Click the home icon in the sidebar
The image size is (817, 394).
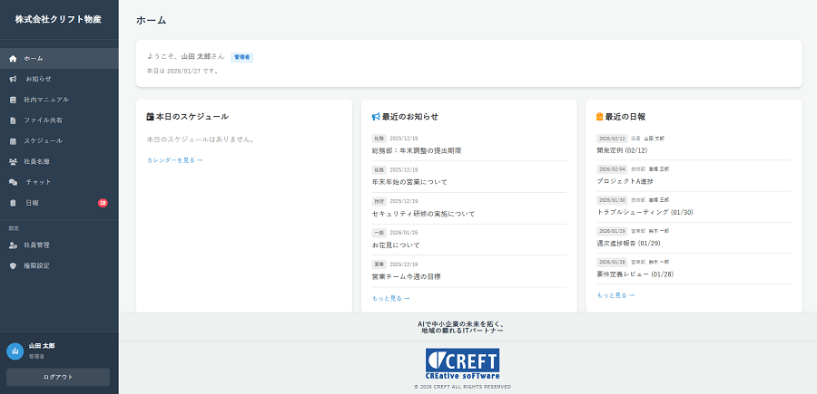13,58
